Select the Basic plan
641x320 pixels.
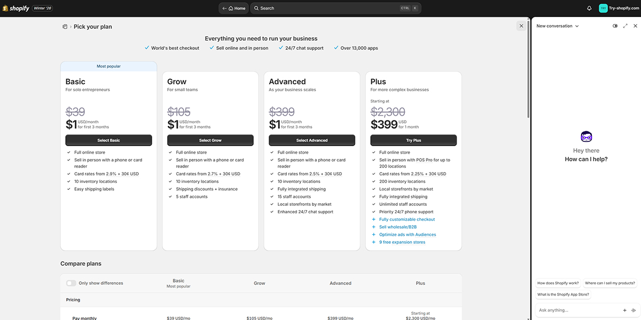click(108, 140)
